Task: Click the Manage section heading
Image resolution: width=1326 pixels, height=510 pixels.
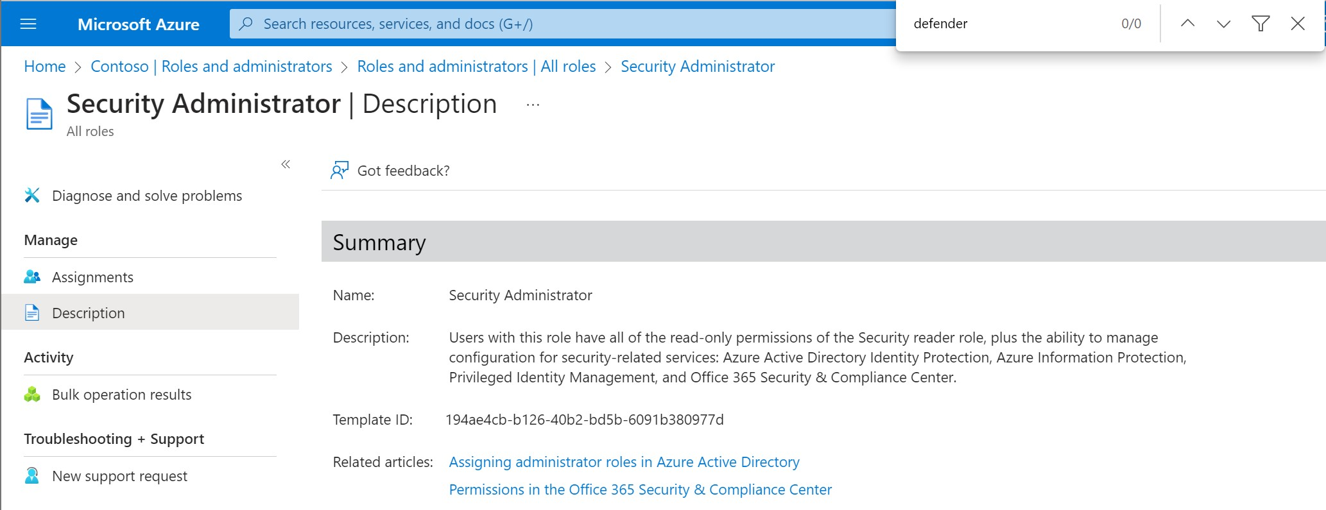Action: 51,240
